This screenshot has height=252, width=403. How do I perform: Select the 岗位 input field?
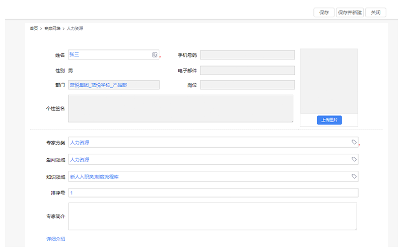click(x=247, y=85)
